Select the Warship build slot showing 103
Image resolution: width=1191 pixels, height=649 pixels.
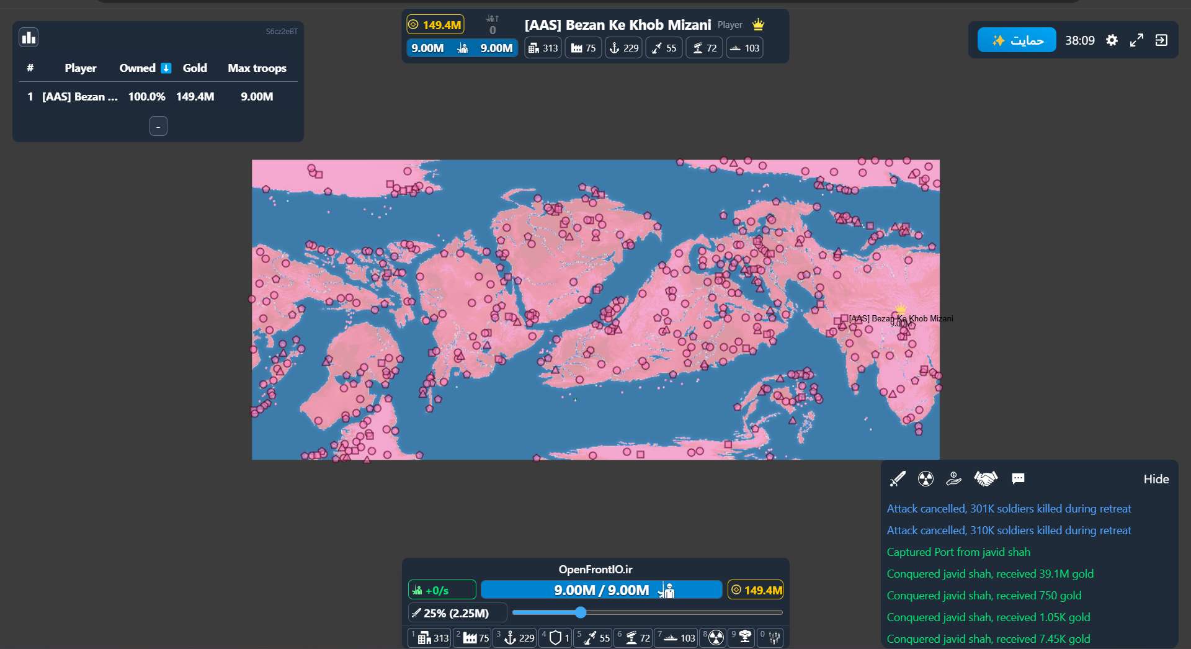click(x=676, y=638)
